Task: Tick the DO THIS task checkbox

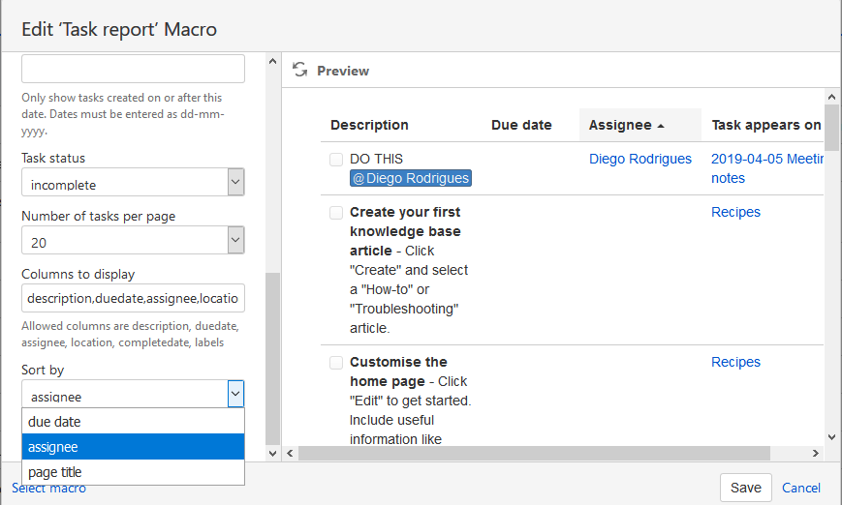Action: 336,160
